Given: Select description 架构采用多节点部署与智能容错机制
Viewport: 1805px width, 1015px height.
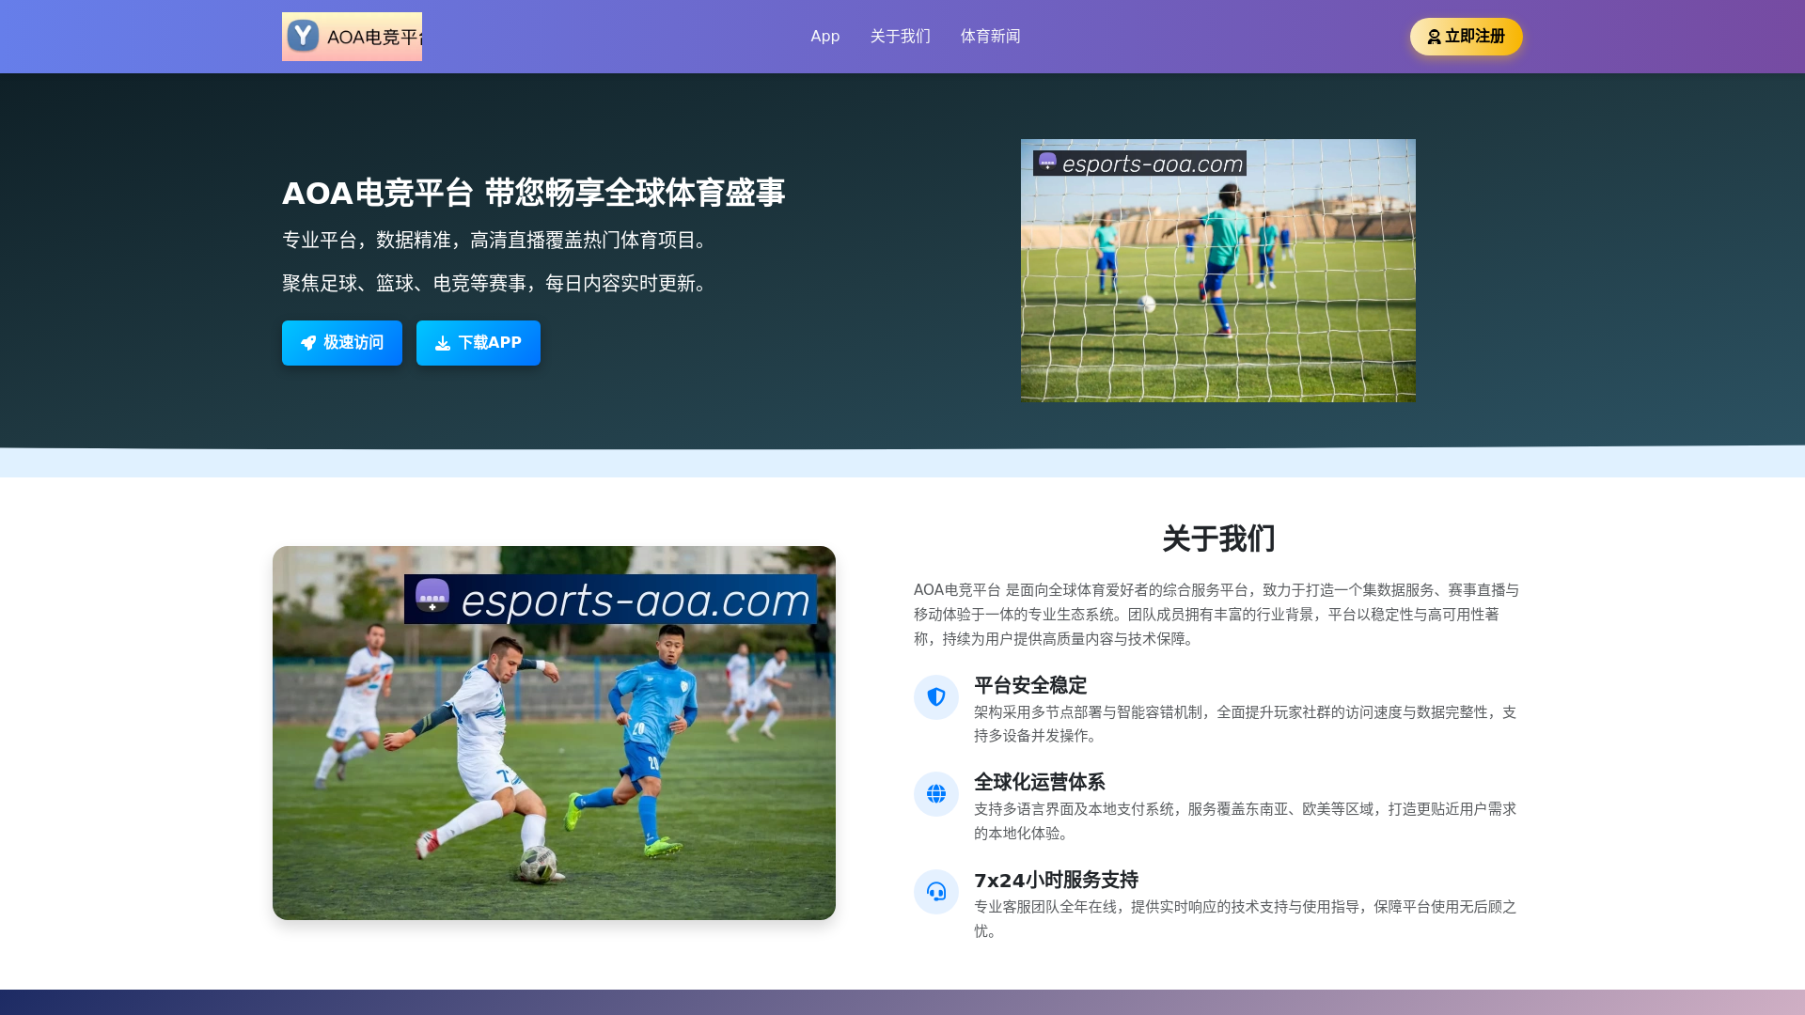Looking at the screenshot, I should pos(1246,724).
